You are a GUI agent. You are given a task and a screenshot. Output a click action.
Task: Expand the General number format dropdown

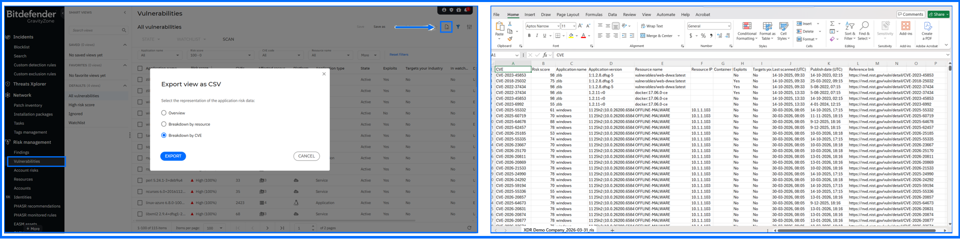point(729,26)
